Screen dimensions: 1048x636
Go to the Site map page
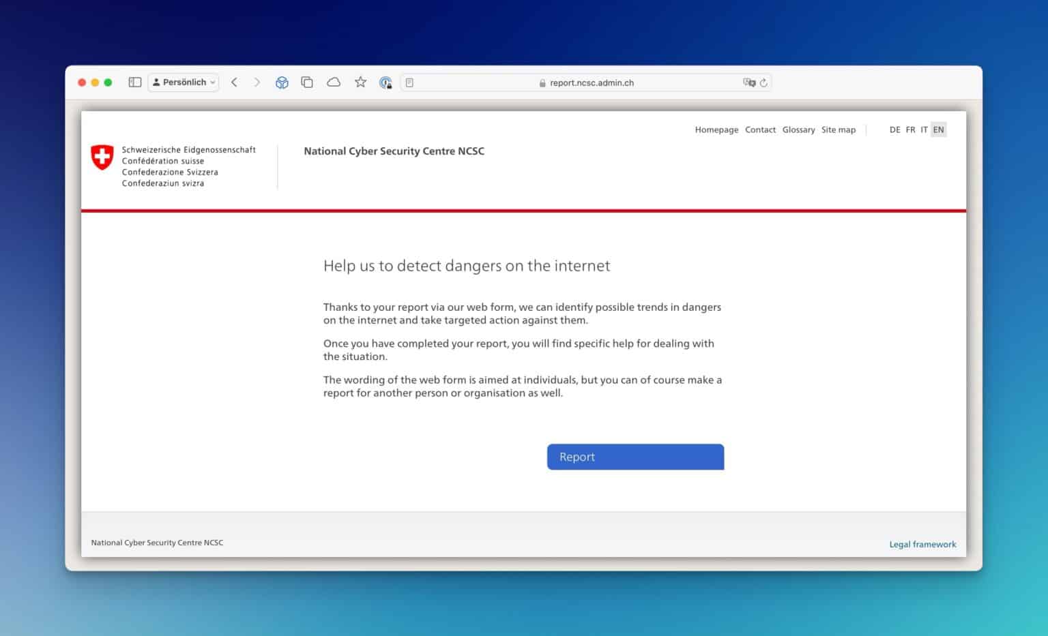pyautogui.click(x=839, y=130)
